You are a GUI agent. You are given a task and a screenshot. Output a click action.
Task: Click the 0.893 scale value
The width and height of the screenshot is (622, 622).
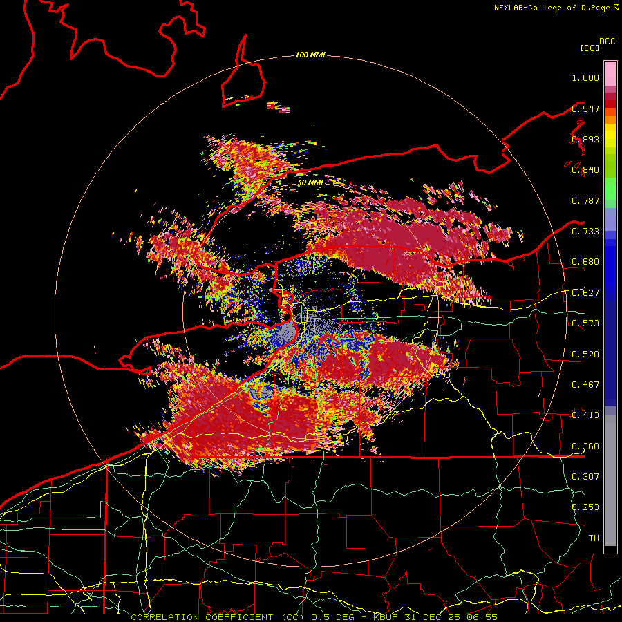point(585,139)
